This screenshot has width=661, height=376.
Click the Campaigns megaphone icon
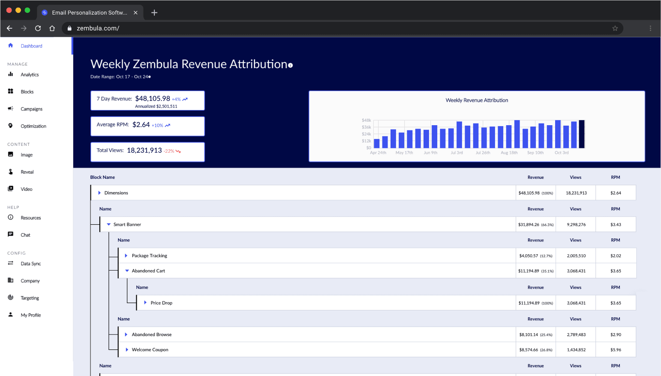click(11, 108)
